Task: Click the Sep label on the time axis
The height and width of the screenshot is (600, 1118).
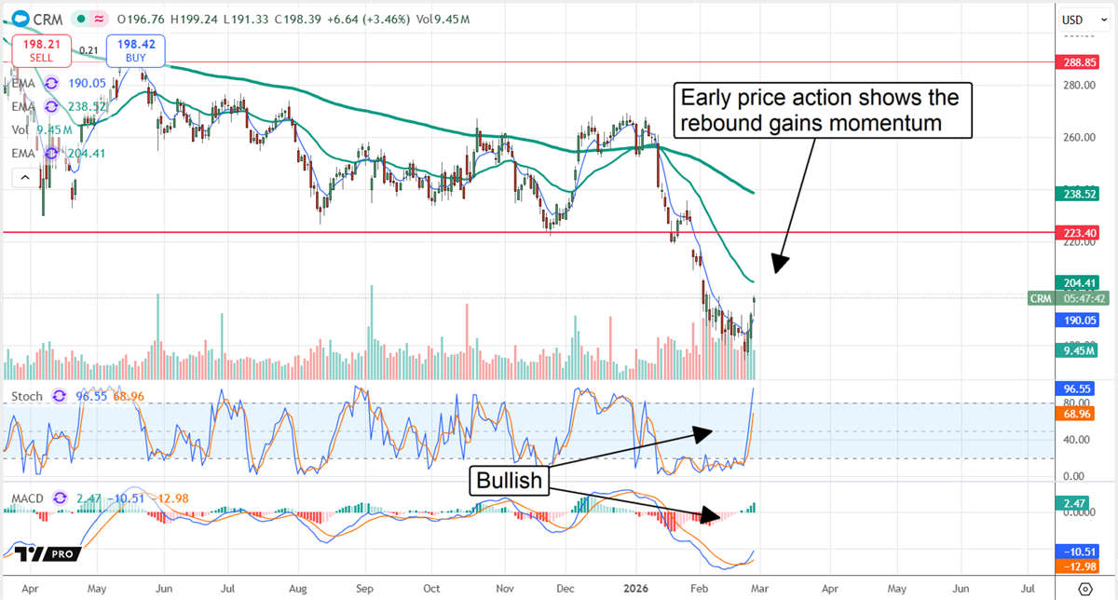Action: pyautogui.click(x=364, y=590)
